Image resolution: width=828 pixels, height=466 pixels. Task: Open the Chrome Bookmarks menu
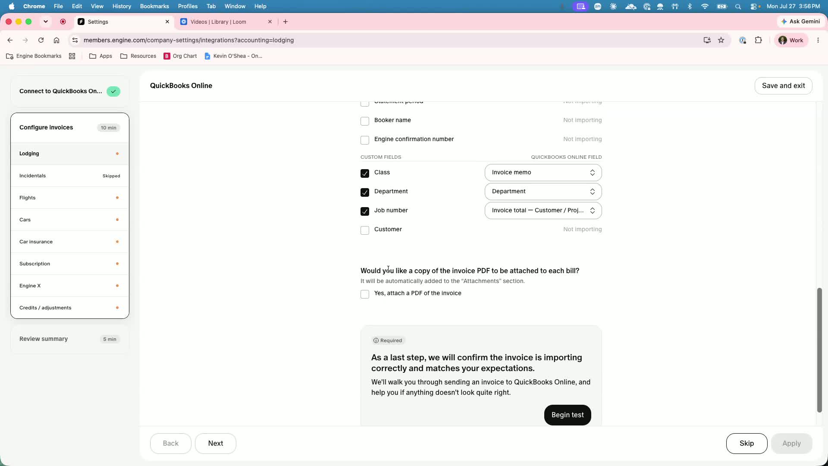154,6
